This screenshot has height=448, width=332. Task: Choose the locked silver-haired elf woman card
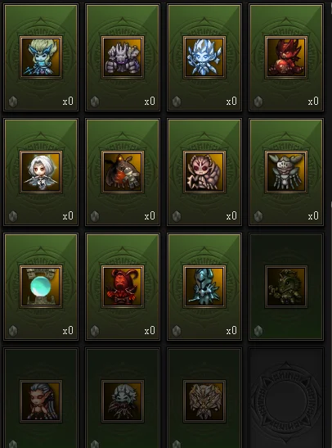coord(41,399)
